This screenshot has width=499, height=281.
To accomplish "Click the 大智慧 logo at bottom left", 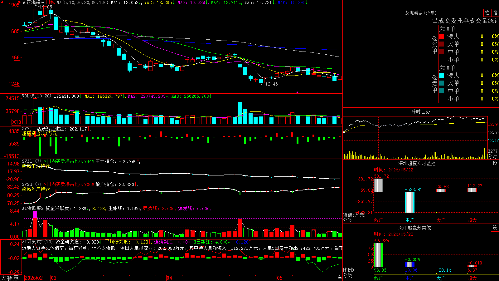I will (x=10, y=278).
